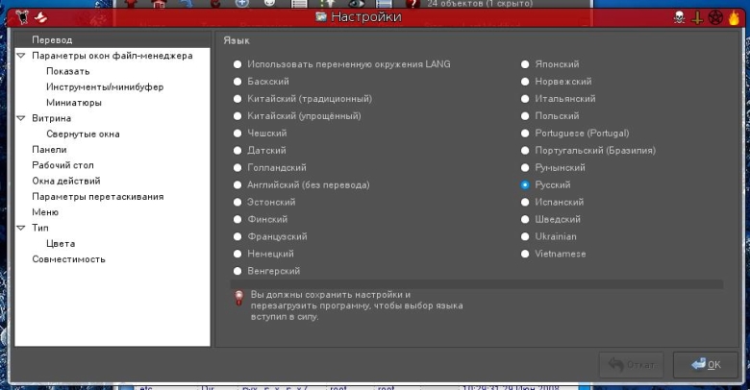Select the Эстонский radio button

coord(237,202)
